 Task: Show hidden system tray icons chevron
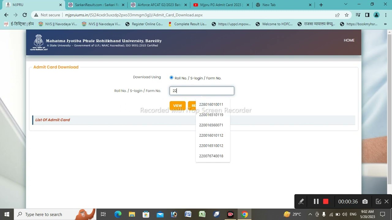310,214
